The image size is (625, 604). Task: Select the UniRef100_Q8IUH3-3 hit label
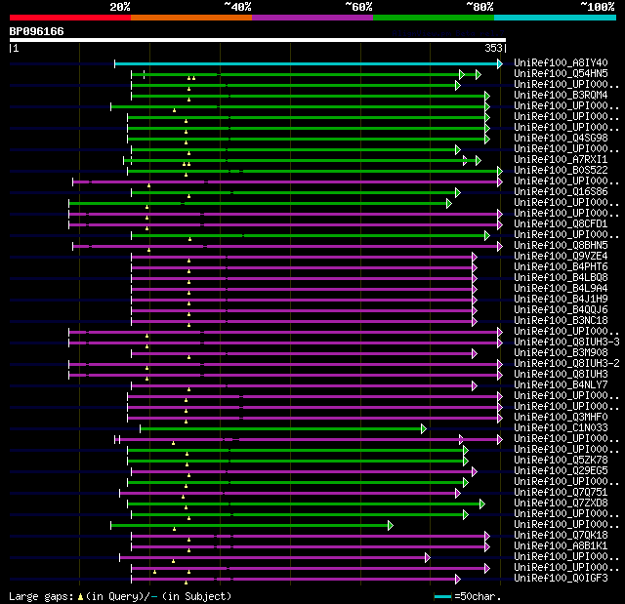[x=566, y=342]
